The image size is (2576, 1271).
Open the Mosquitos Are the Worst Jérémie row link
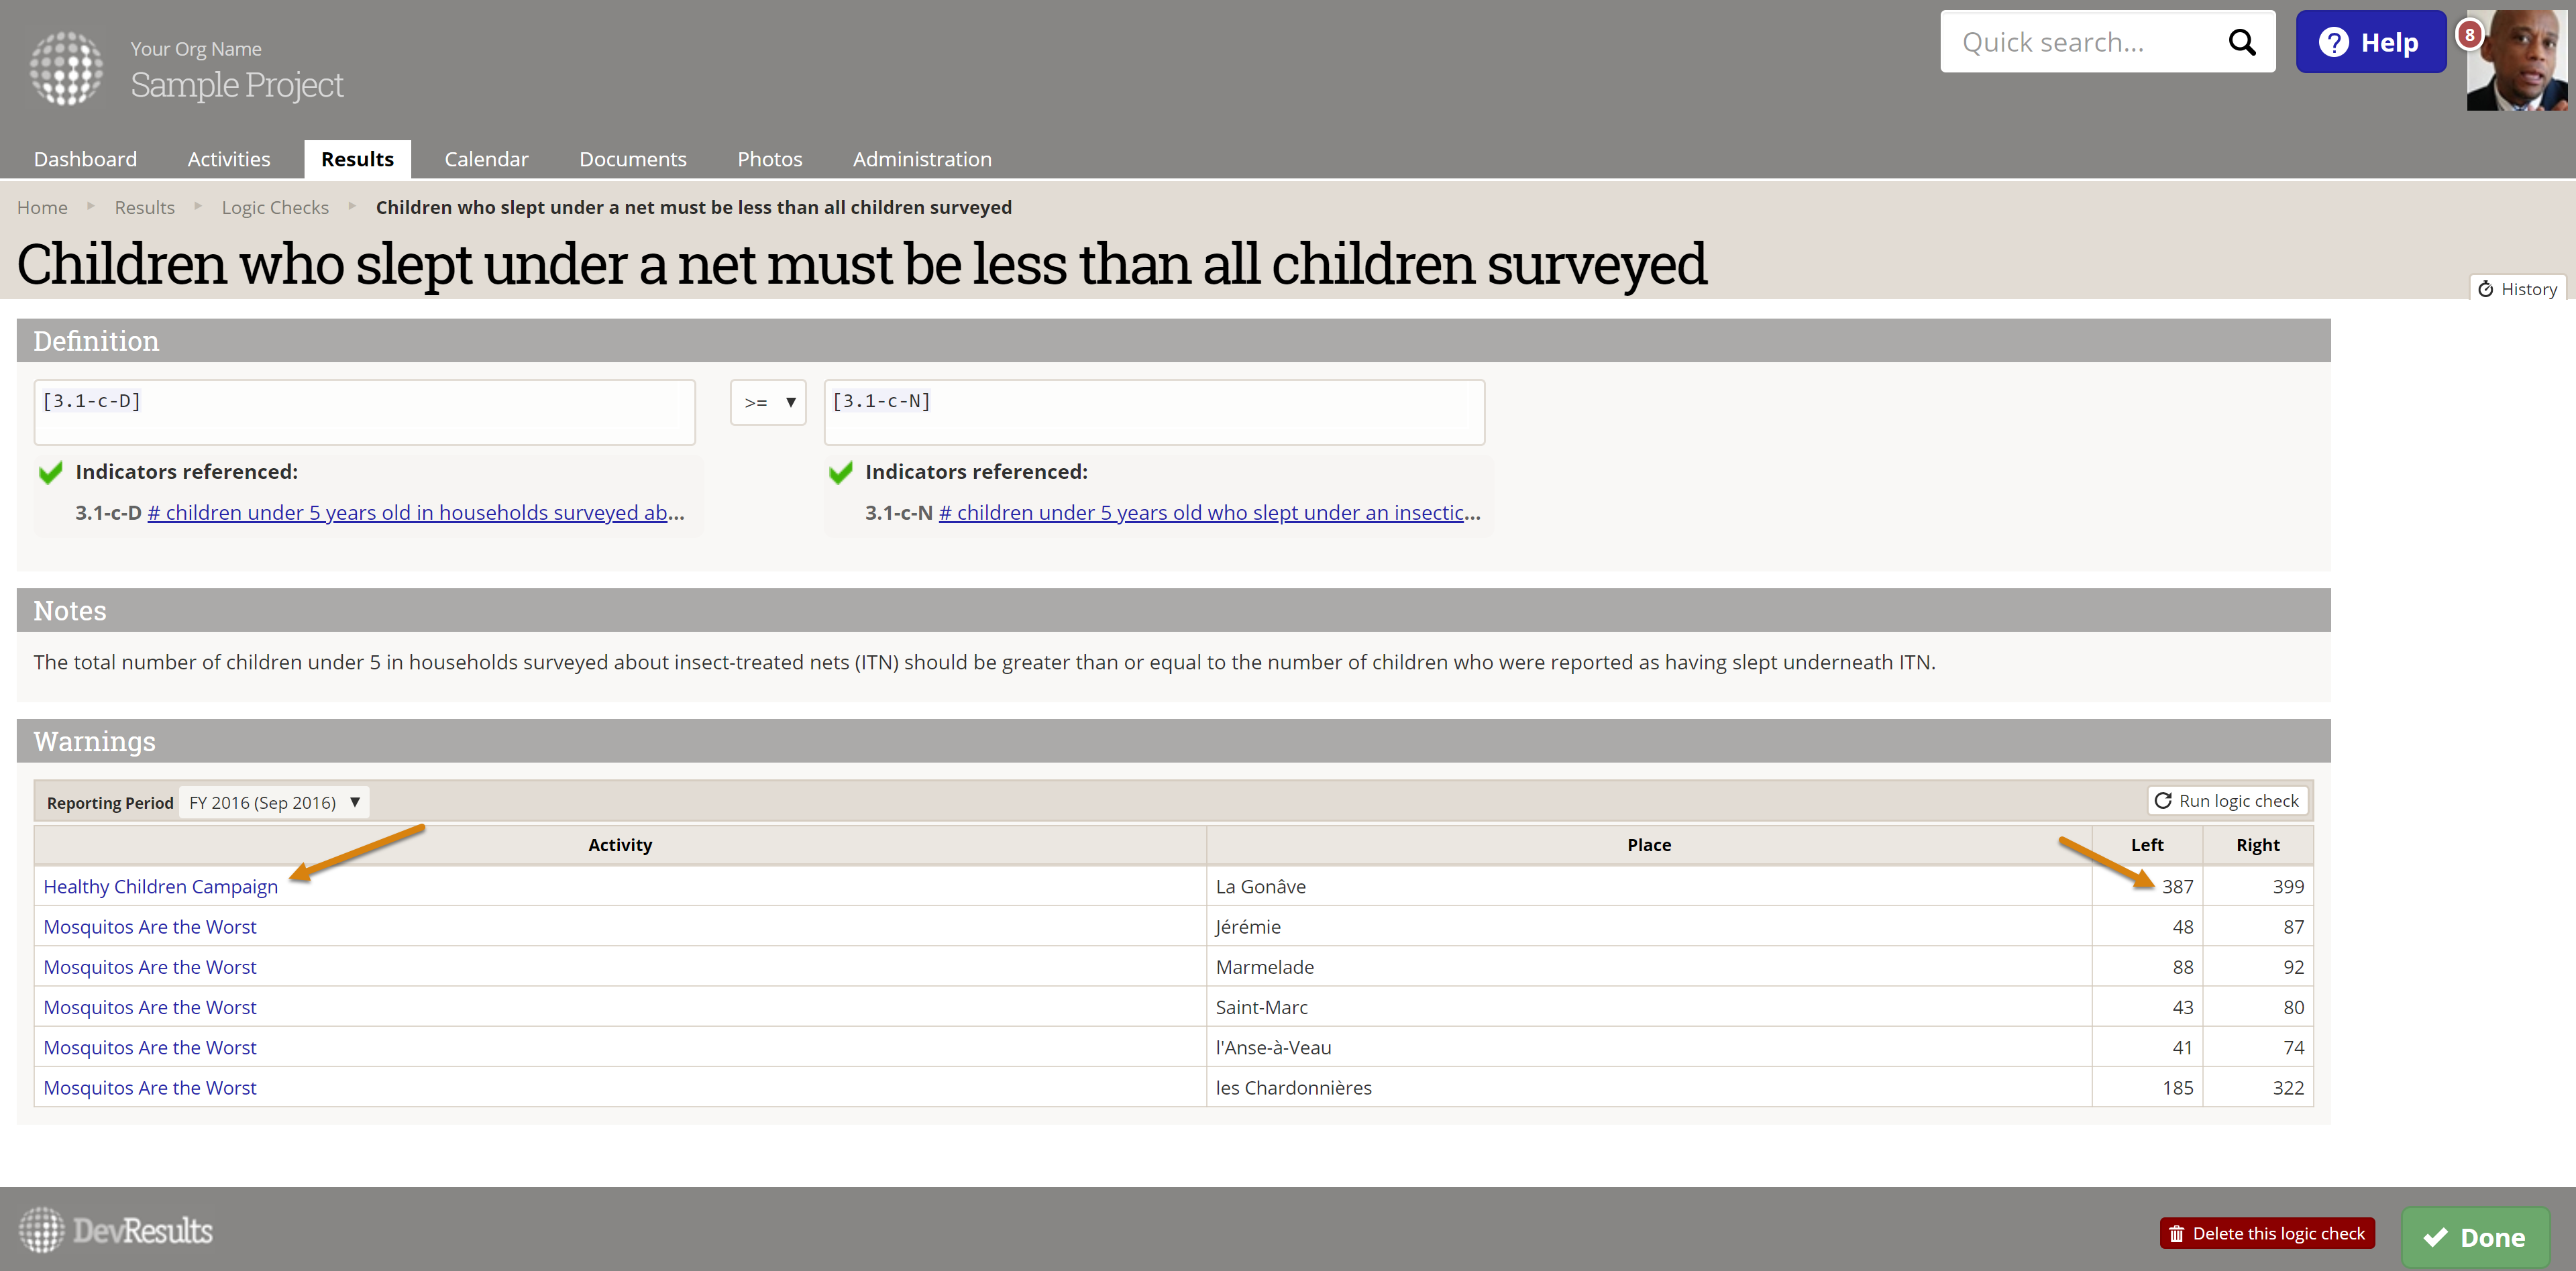150,927
